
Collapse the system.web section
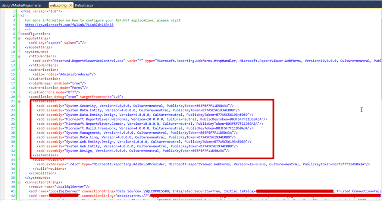tap(18, 52)
